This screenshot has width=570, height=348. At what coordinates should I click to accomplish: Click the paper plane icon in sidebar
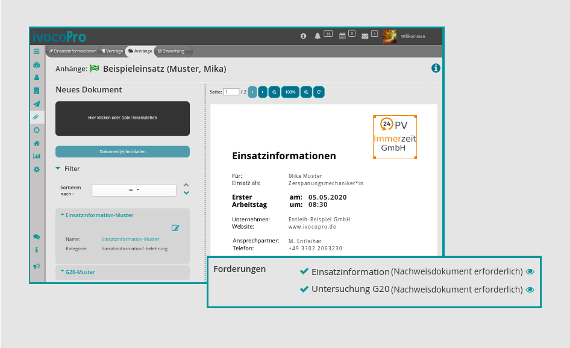click(36, 103)
